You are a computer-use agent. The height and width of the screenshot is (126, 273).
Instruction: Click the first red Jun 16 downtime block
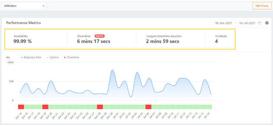click(x=21, y=107)
